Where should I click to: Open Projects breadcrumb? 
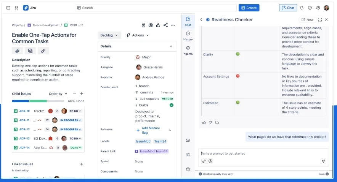tap(17, 25)
